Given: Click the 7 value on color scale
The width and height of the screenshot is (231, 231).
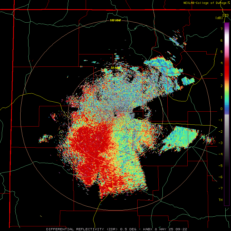Looking at the screenshot, I should 222,29.
